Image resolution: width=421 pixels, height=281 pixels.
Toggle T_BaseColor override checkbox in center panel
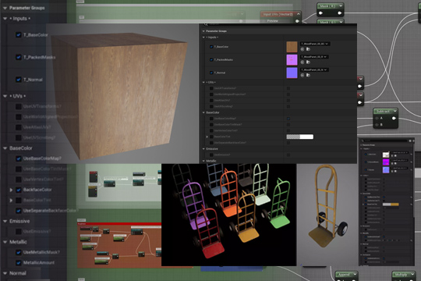[x=211, y=47]
